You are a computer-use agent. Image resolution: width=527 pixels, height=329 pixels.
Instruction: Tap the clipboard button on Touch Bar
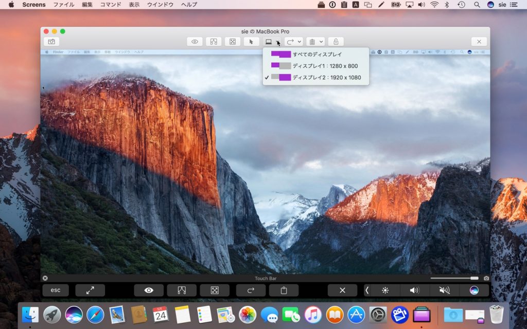[284, 290]
